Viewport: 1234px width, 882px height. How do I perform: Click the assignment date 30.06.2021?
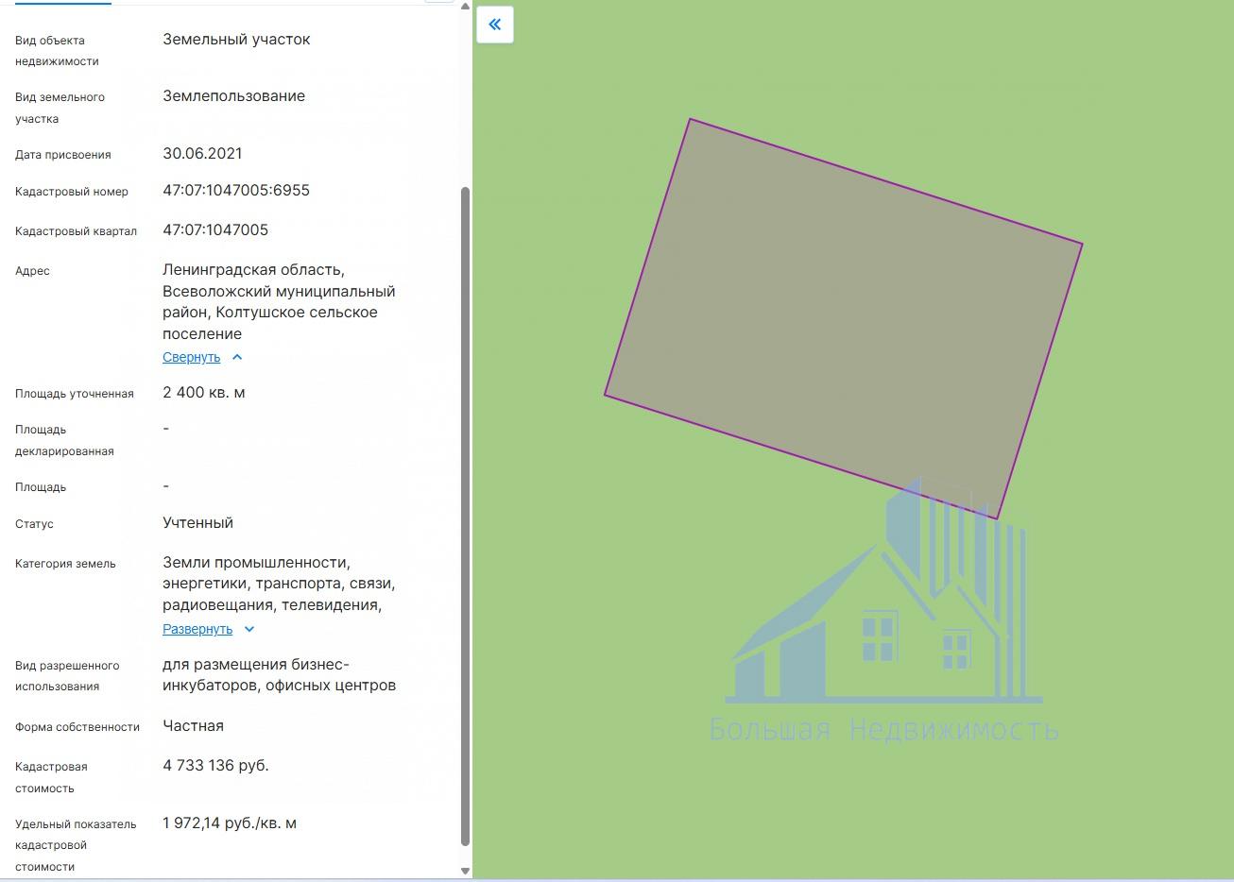tap(202, 154)
